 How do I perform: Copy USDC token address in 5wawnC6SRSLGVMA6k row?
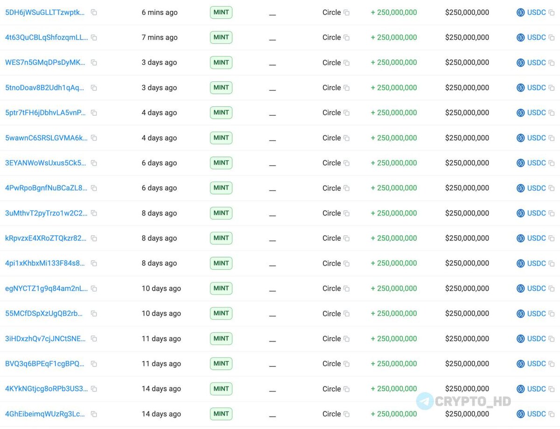pyautogui.click(x=552, y=138)
